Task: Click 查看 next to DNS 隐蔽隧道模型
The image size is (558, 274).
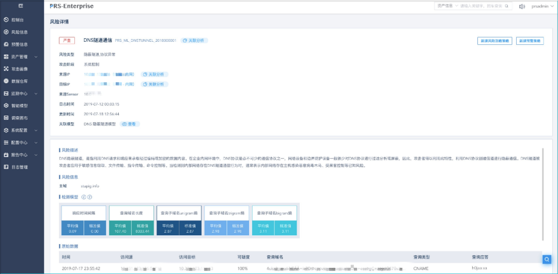Action: [130, 124]
